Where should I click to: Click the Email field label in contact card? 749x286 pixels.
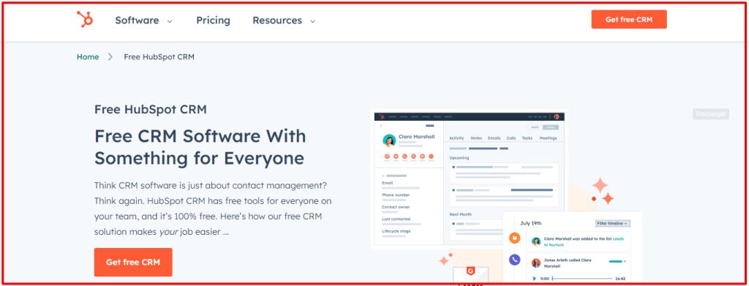(x=387, y=183)
